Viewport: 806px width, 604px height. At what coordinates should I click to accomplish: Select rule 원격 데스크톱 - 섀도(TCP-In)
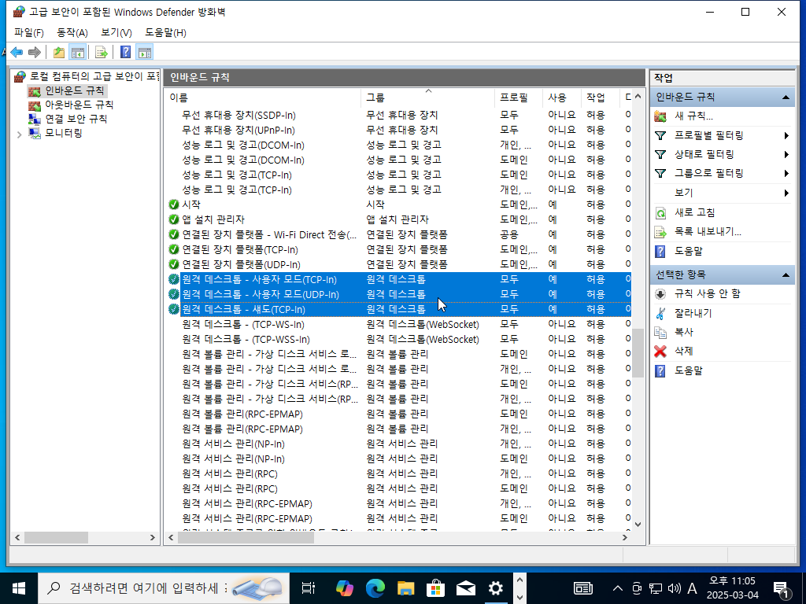pyautogui.click(x=397, y=310)
